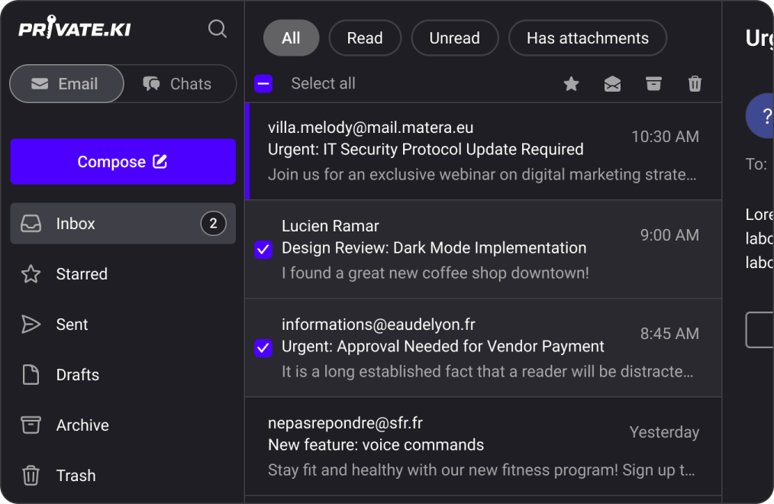The image size is (774, 504).
Task: Click the search magnifier icon
Action: [218, 29]
